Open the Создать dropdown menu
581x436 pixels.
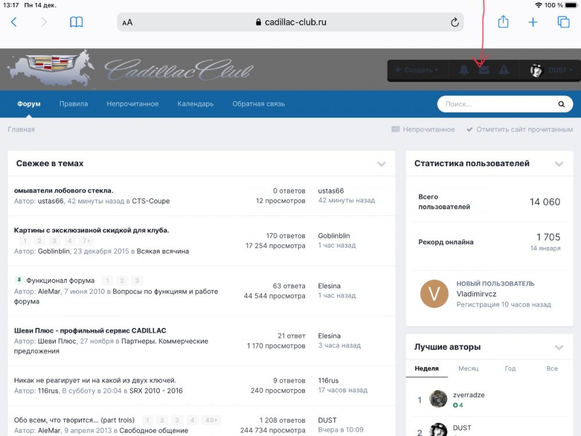coord(417,70)
